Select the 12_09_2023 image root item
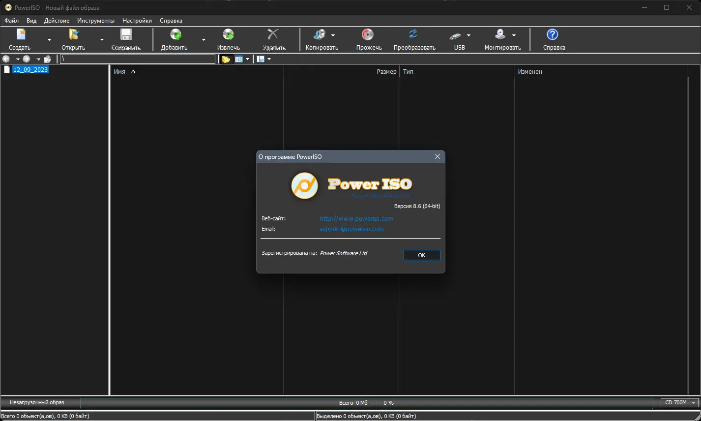The width and height of the screenshot is (701, 421). pos(30,69)
